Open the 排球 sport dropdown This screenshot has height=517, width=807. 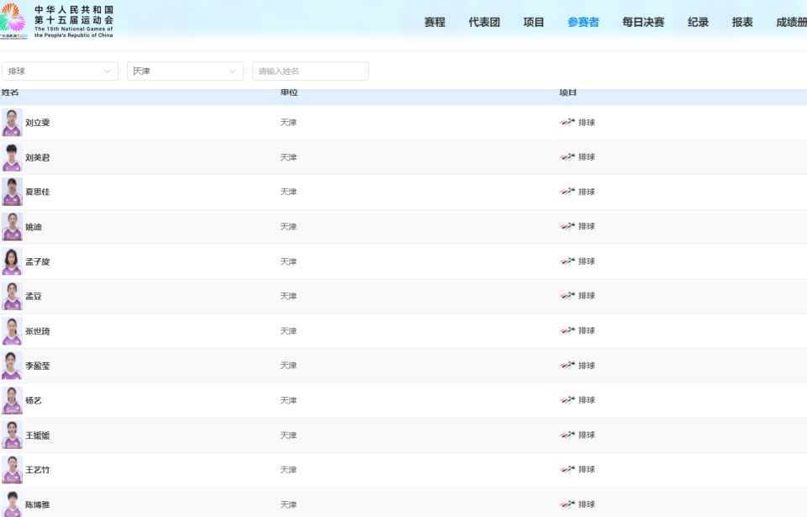60,71
